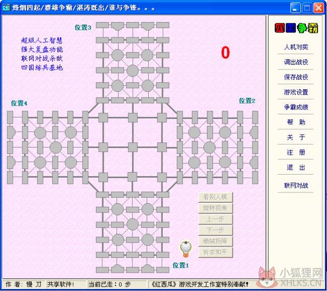Open the 关于 about entry
The height and width of the screenshot is (291, 327).
pos(296,137)
